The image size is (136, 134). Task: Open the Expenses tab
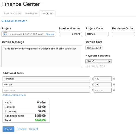tap(31, 14)
